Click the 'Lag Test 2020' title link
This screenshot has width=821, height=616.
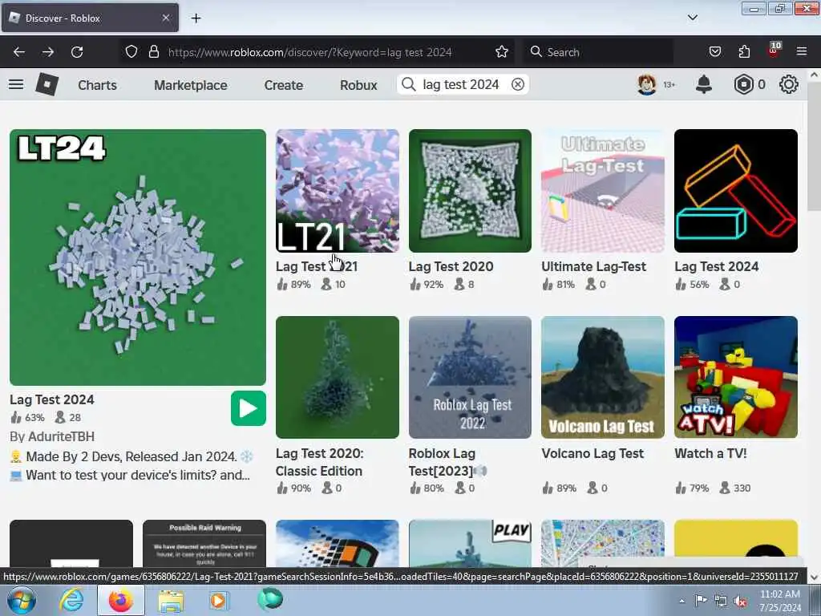[x=451, y=266]
